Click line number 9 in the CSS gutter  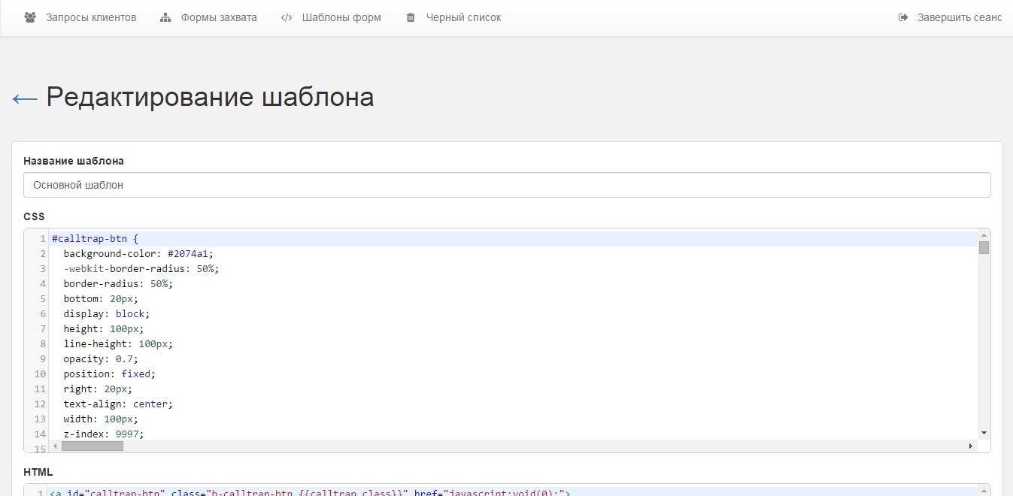(x=42, y=358)
